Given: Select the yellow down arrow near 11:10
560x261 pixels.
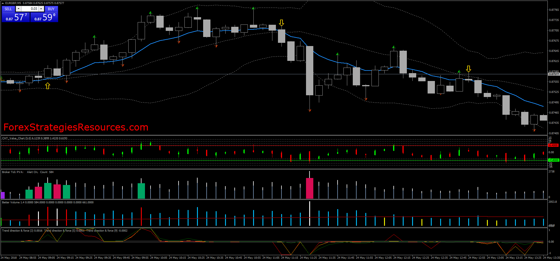Looking at the screenshot, I should pos(281,23).
